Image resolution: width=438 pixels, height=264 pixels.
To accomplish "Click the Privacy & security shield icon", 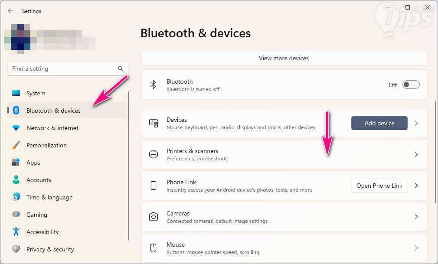I will 16,249.
